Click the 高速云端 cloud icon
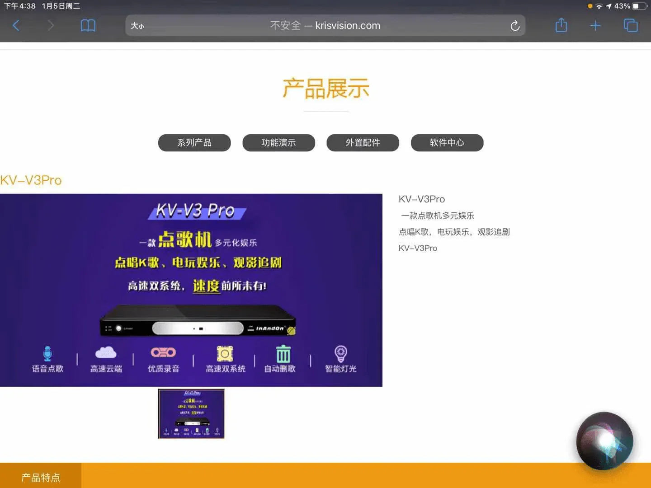The image size is (651, 488). pyautogui.click(x=105, y=354)
